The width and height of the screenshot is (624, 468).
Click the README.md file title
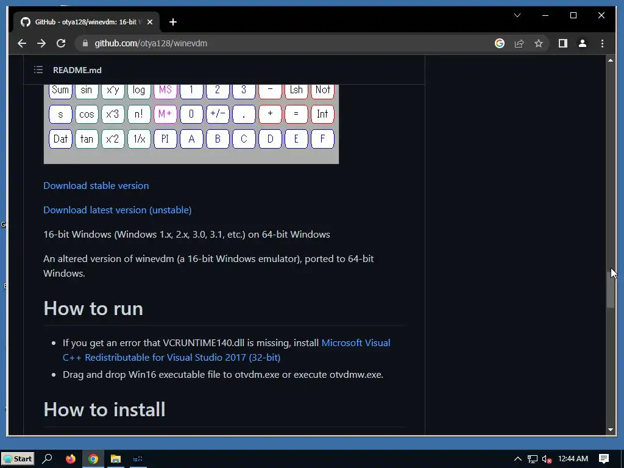pyautogui.click(x=77, y=70)
